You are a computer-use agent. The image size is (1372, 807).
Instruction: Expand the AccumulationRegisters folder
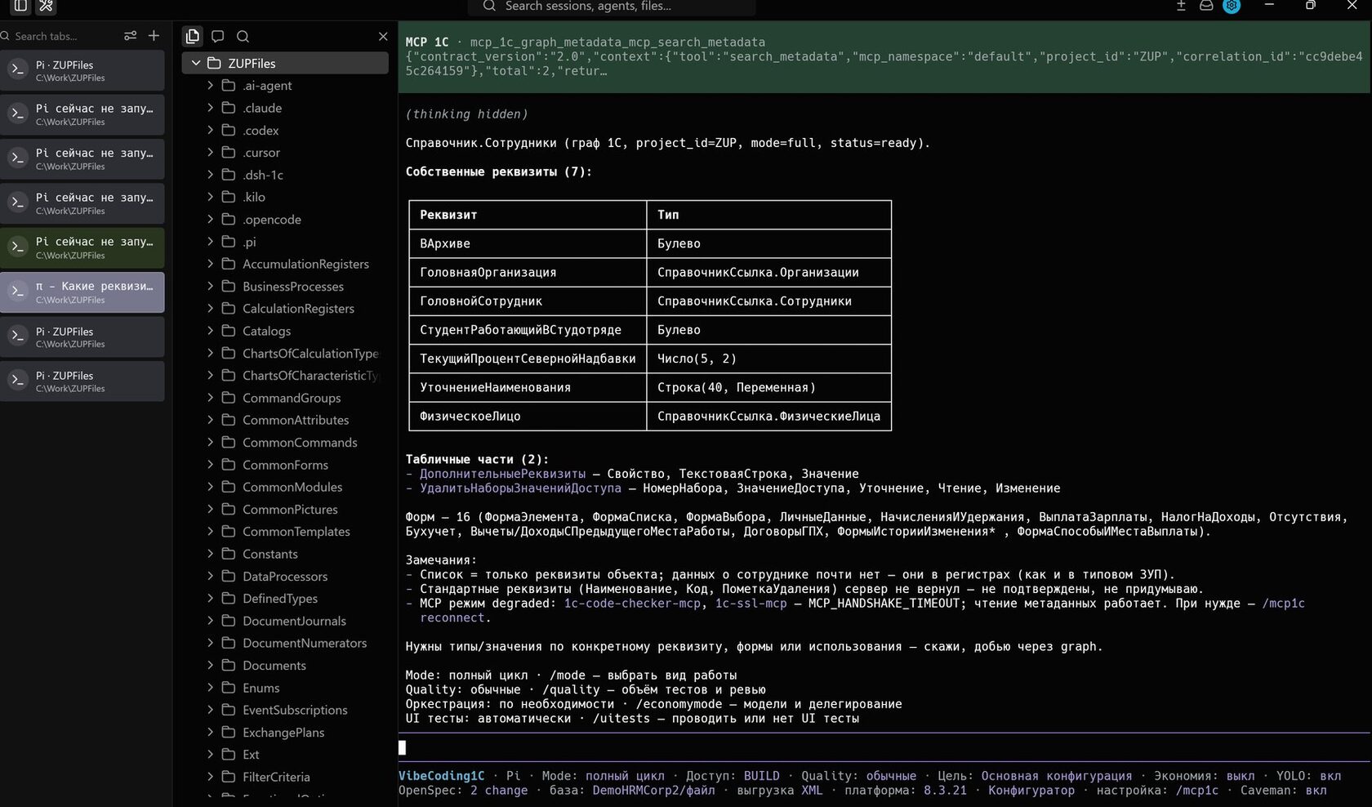(211, 264)
